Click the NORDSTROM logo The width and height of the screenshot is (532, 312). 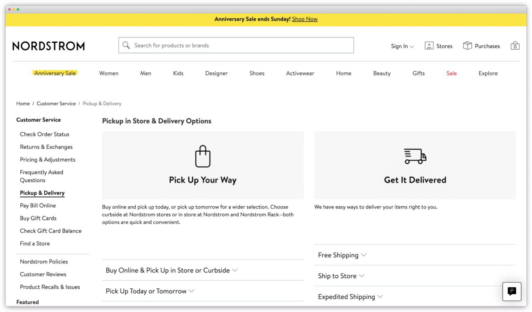[48, 45]
